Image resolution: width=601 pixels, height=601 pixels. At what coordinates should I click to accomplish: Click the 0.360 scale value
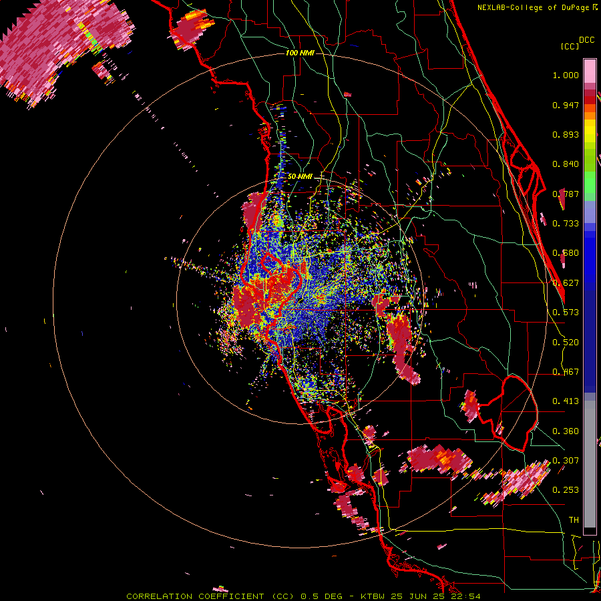566,431
